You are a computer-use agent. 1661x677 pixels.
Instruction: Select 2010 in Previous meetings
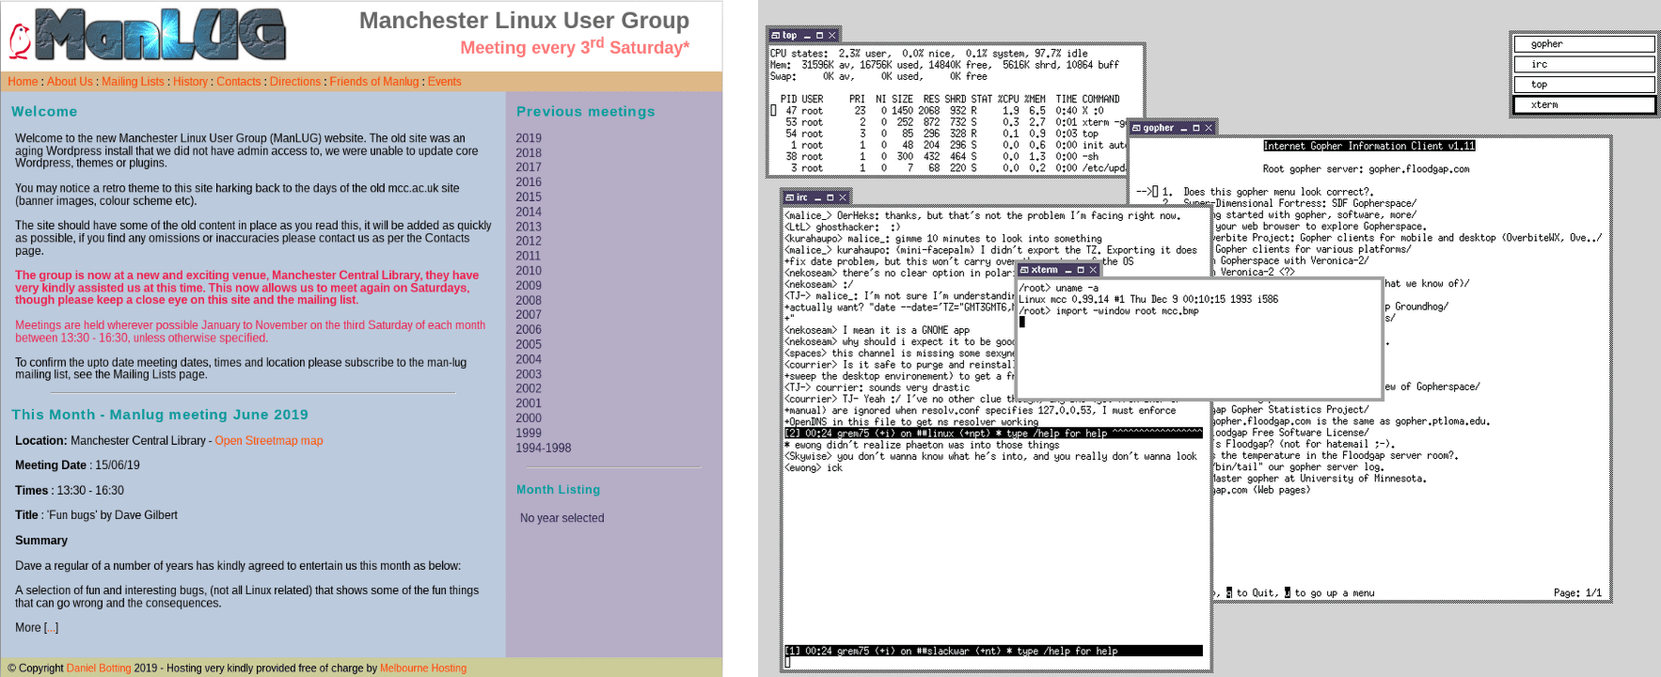pos(529,271)
